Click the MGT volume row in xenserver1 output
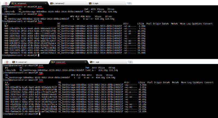 coord(7,26)
